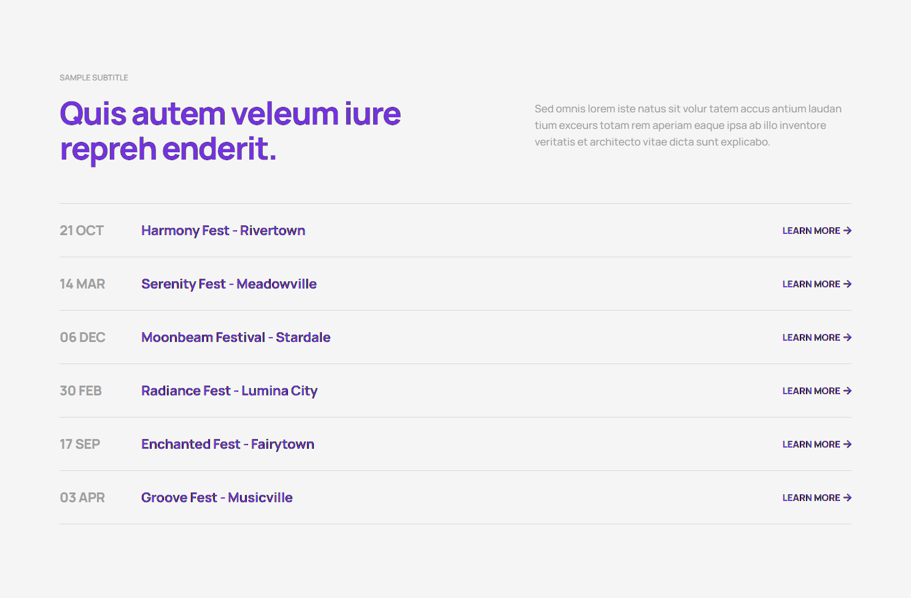
Task: Click the arrow icon beside Serenity Fest's Learn More
Action: point(847,284)
